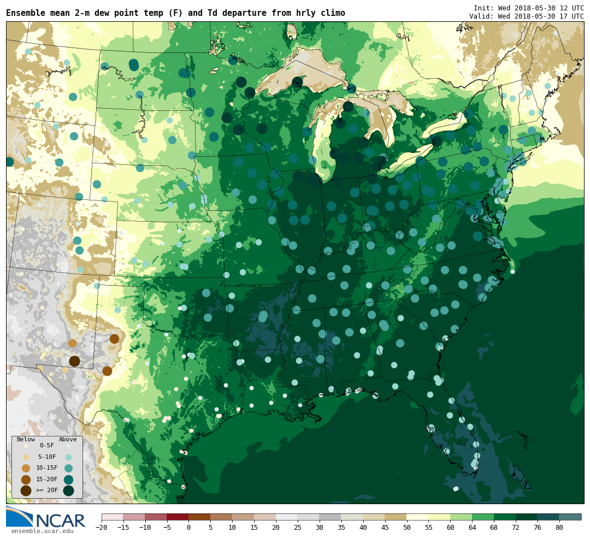Viewport: 590px width, 538px height.
Task: Select the 'Below' legend column header
Action: (x=26, y=439)
